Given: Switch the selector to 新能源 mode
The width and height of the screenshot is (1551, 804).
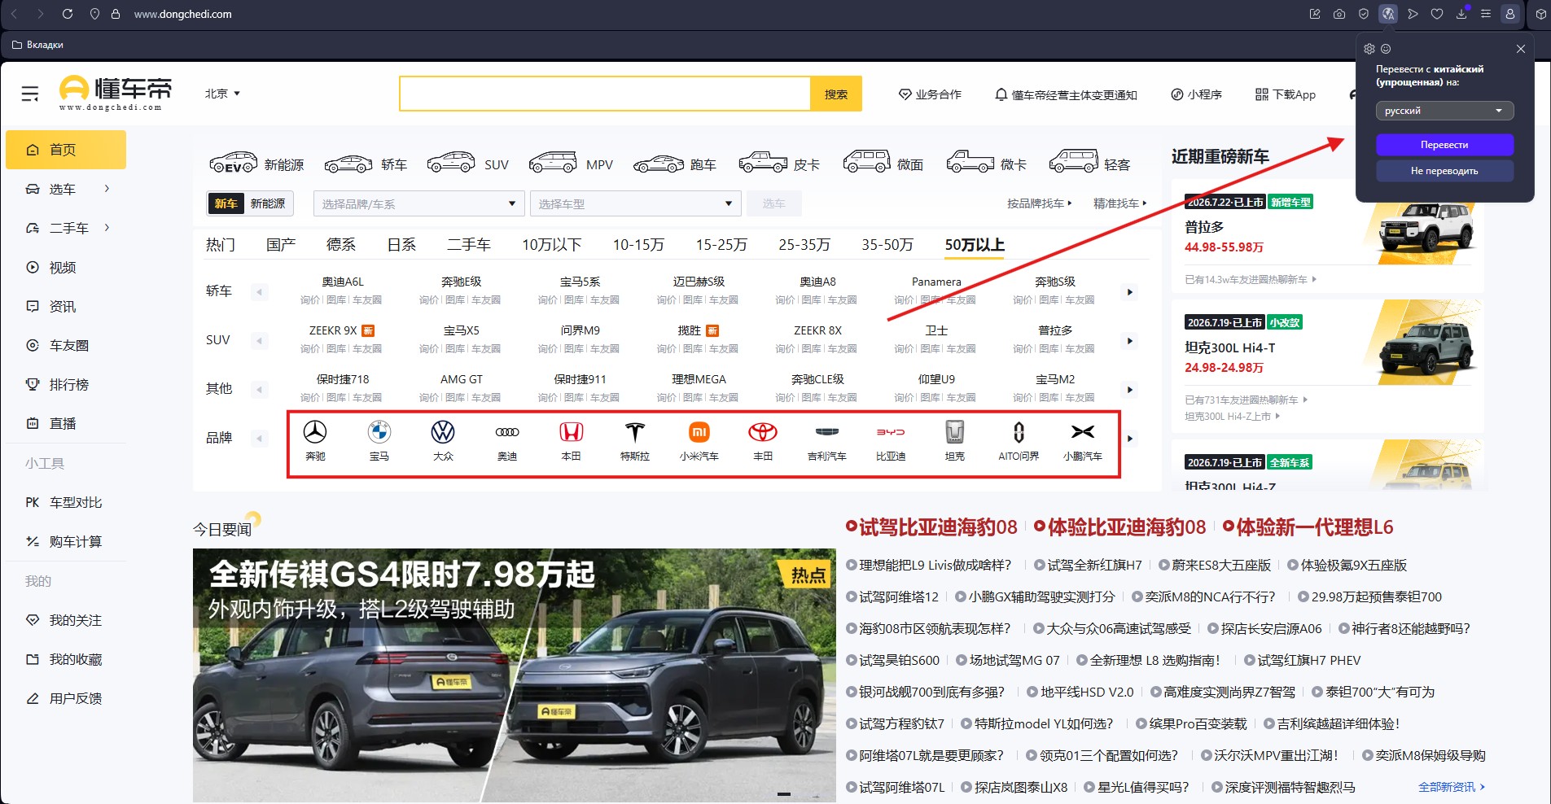Looking at the screenshot, I should pyautogui.click(x=268, y=203).
